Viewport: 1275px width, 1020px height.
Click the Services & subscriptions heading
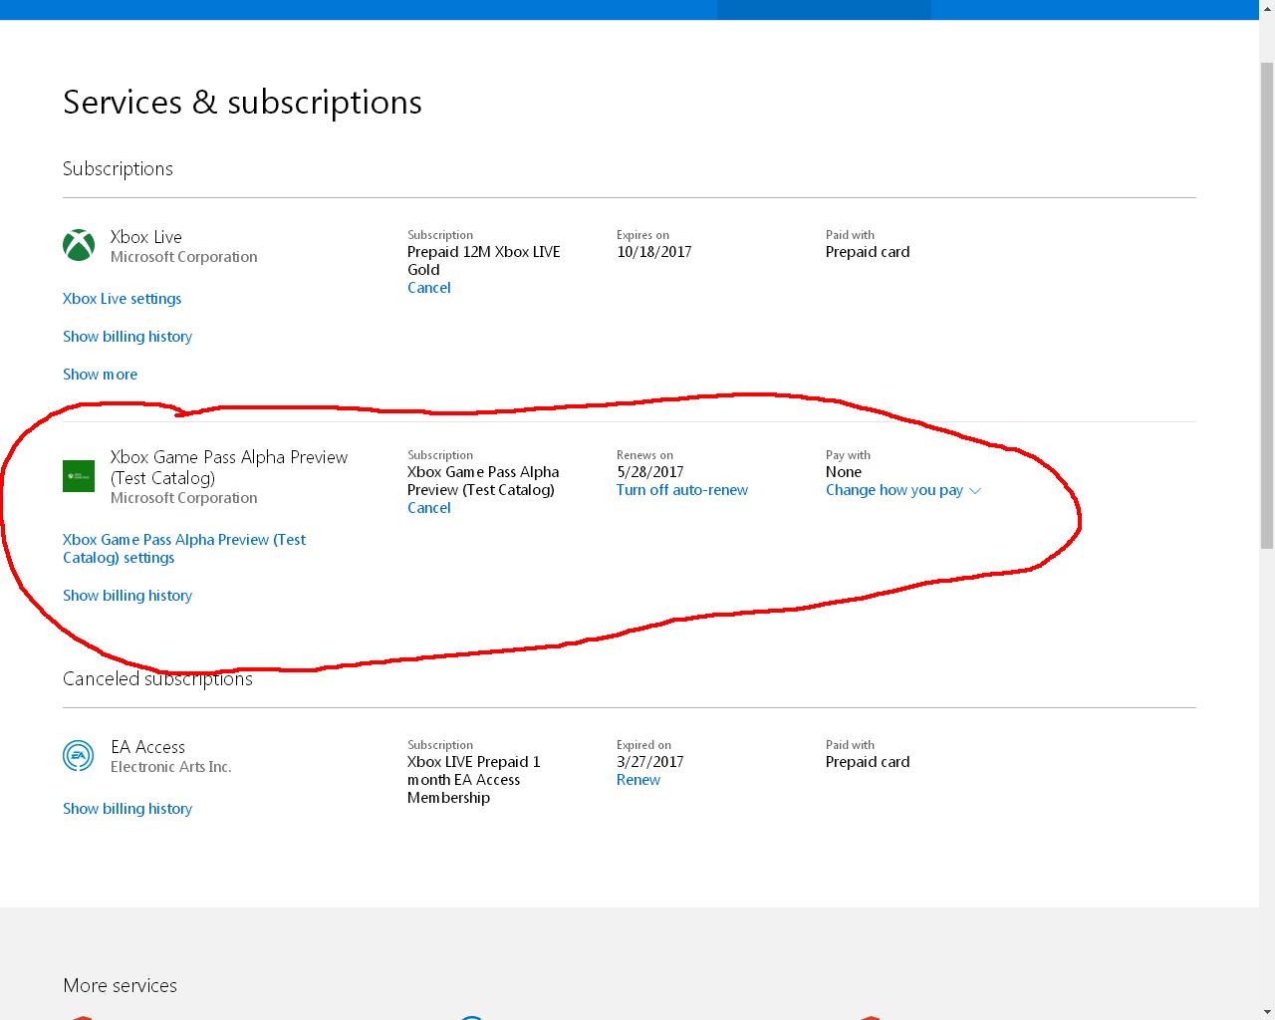242,103
